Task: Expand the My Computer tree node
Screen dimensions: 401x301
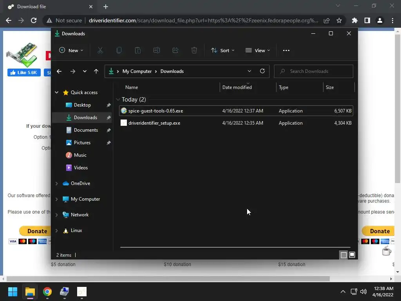Action: [x=56, y=199]
